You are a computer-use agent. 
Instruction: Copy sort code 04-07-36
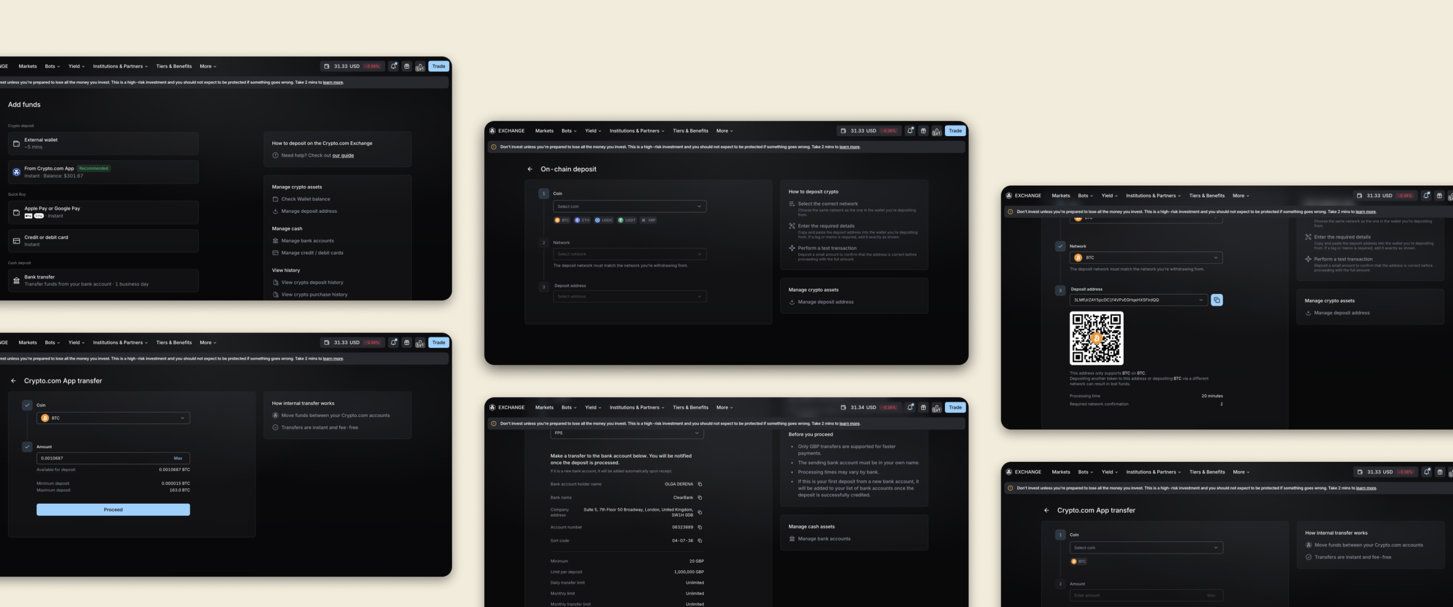(x=700, y=541)
